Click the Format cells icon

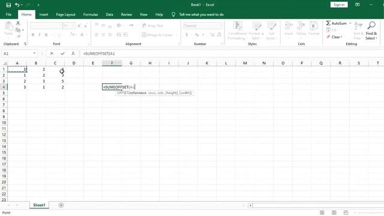313,26
